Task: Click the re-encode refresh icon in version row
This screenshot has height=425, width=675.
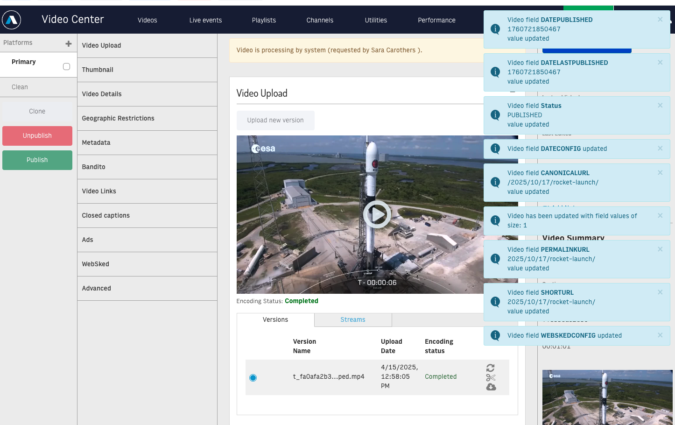Action: point(491,368)
